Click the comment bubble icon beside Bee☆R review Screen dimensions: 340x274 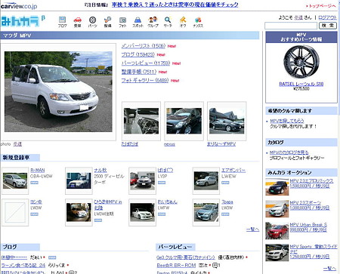[x=215, y=265]
